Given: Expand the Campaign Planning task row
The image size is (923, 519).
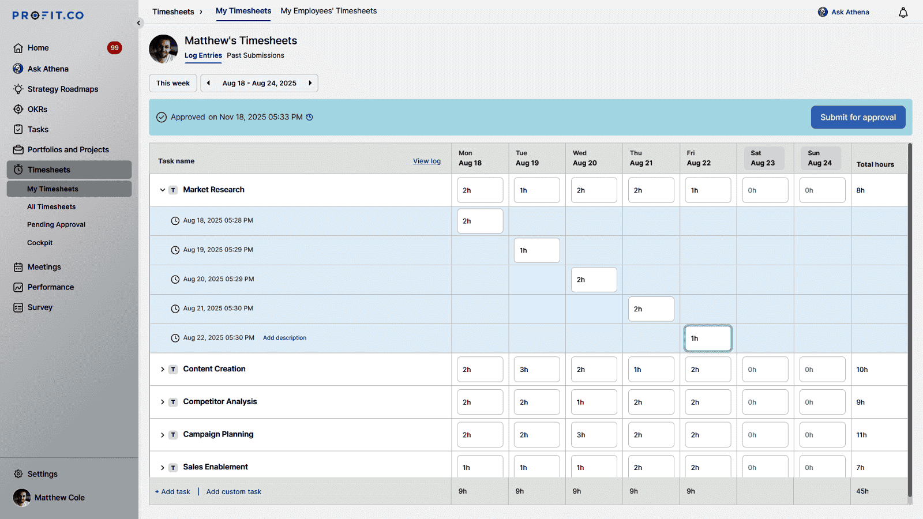Looking at the screenshot, I should click(x=163, y=435).
